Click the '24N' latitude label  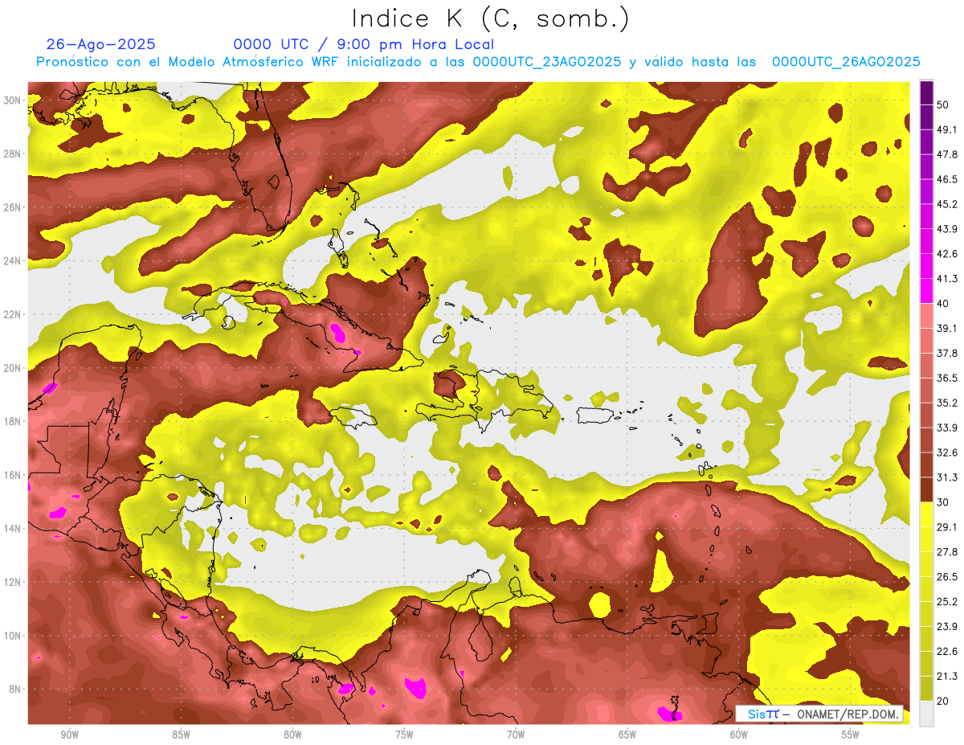coord(14,261)
